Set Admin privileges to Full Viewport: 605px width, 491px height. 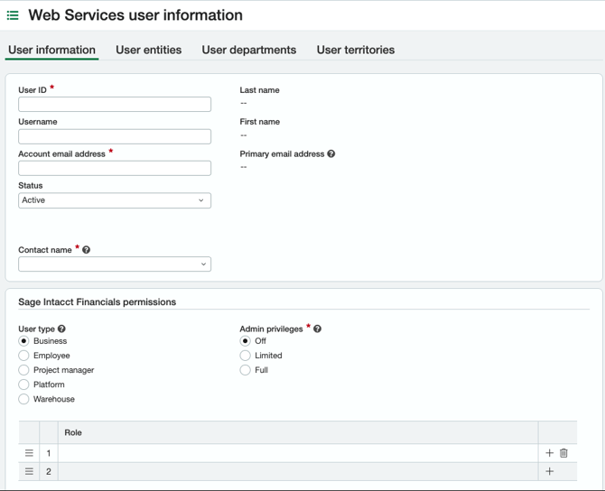(246, 370)
